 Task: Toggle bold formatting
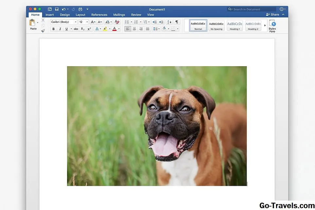click(53, 29)
